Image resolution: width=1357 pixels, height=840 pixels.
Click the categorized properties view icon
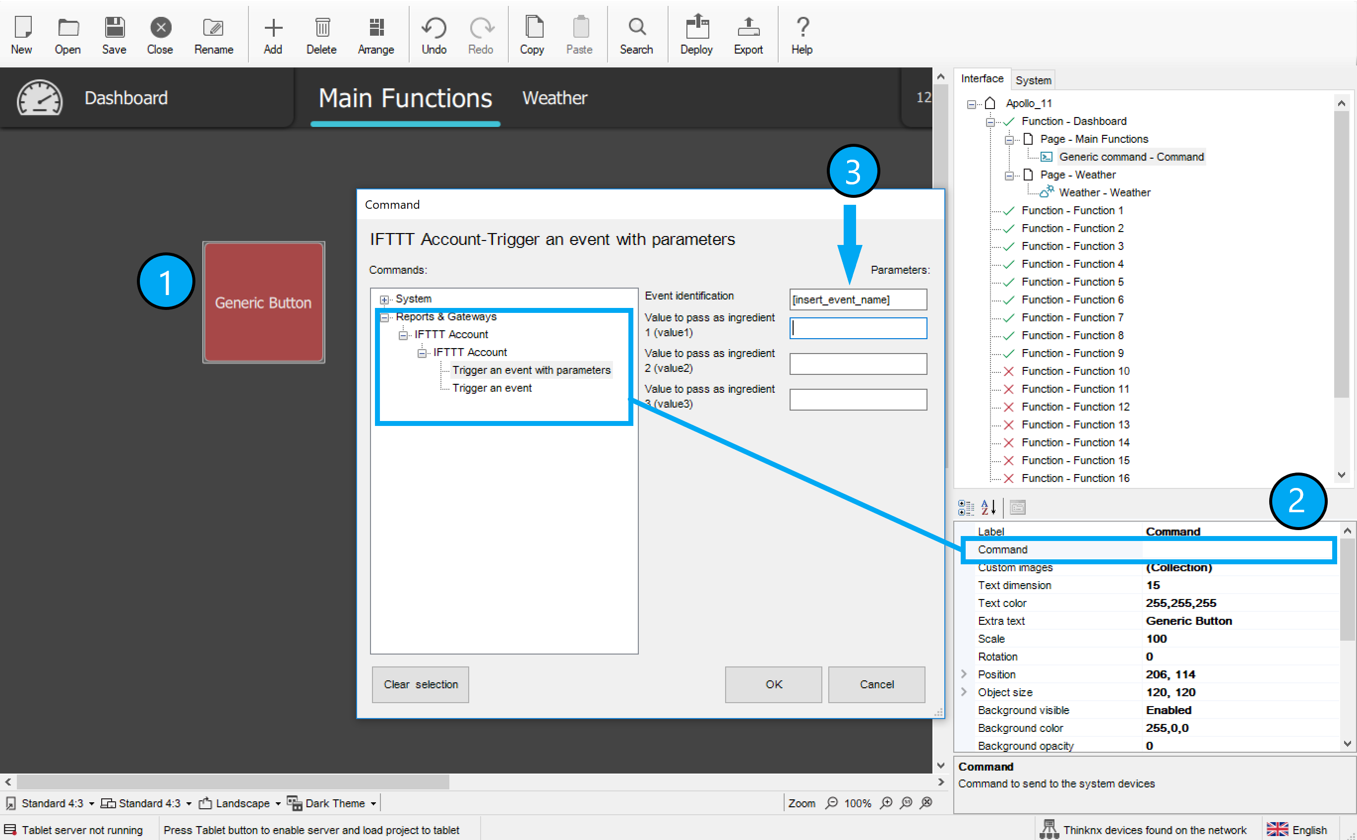coord(966,507)
